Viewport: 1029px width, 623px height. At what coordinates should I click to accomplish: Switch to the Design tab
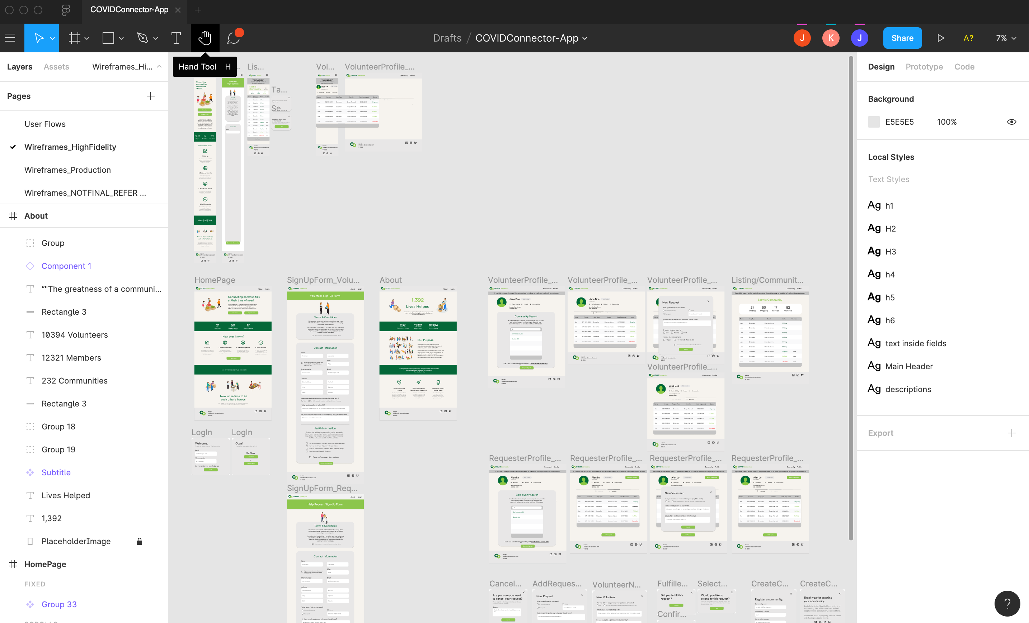coord(881,67)
